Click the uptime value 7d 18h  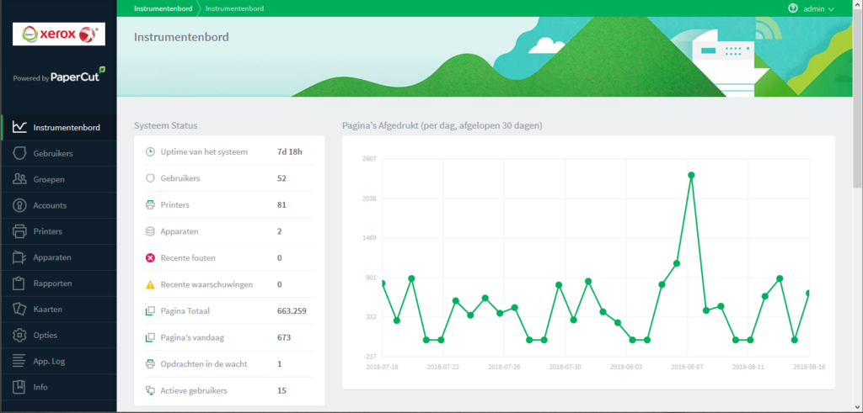pyautogui.click(x=290, y=151)
